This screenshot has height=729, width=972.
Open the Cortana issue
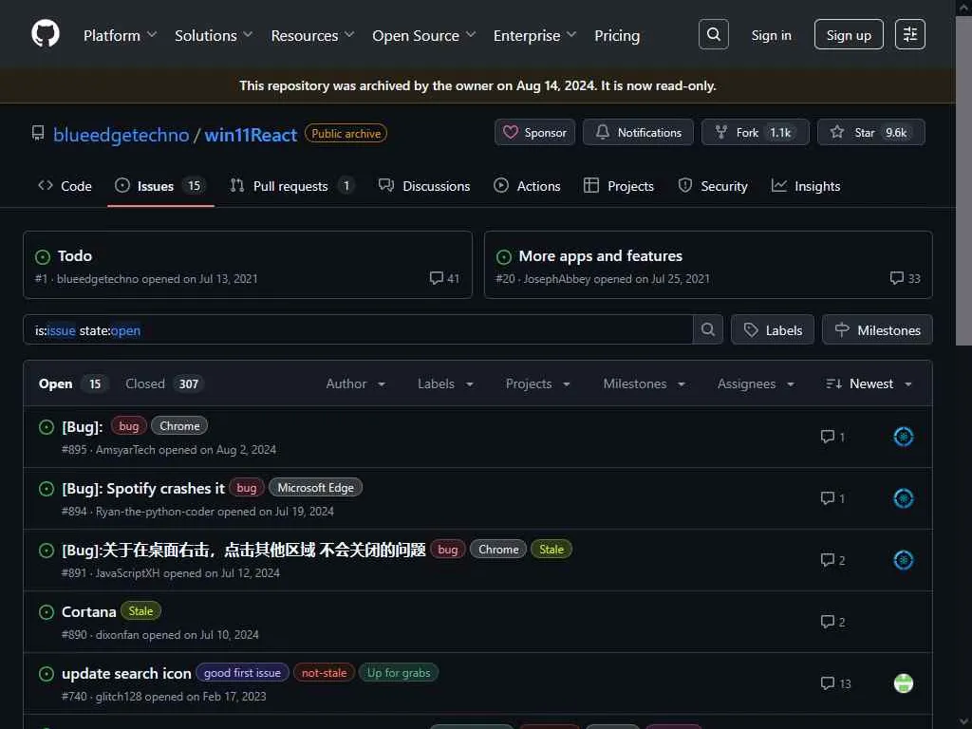(88, 612)
